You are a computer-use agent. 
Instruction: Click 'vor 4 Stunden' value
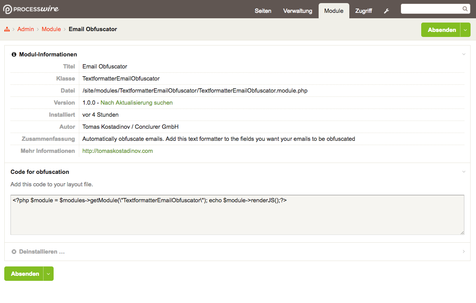[x=101, y=115]
